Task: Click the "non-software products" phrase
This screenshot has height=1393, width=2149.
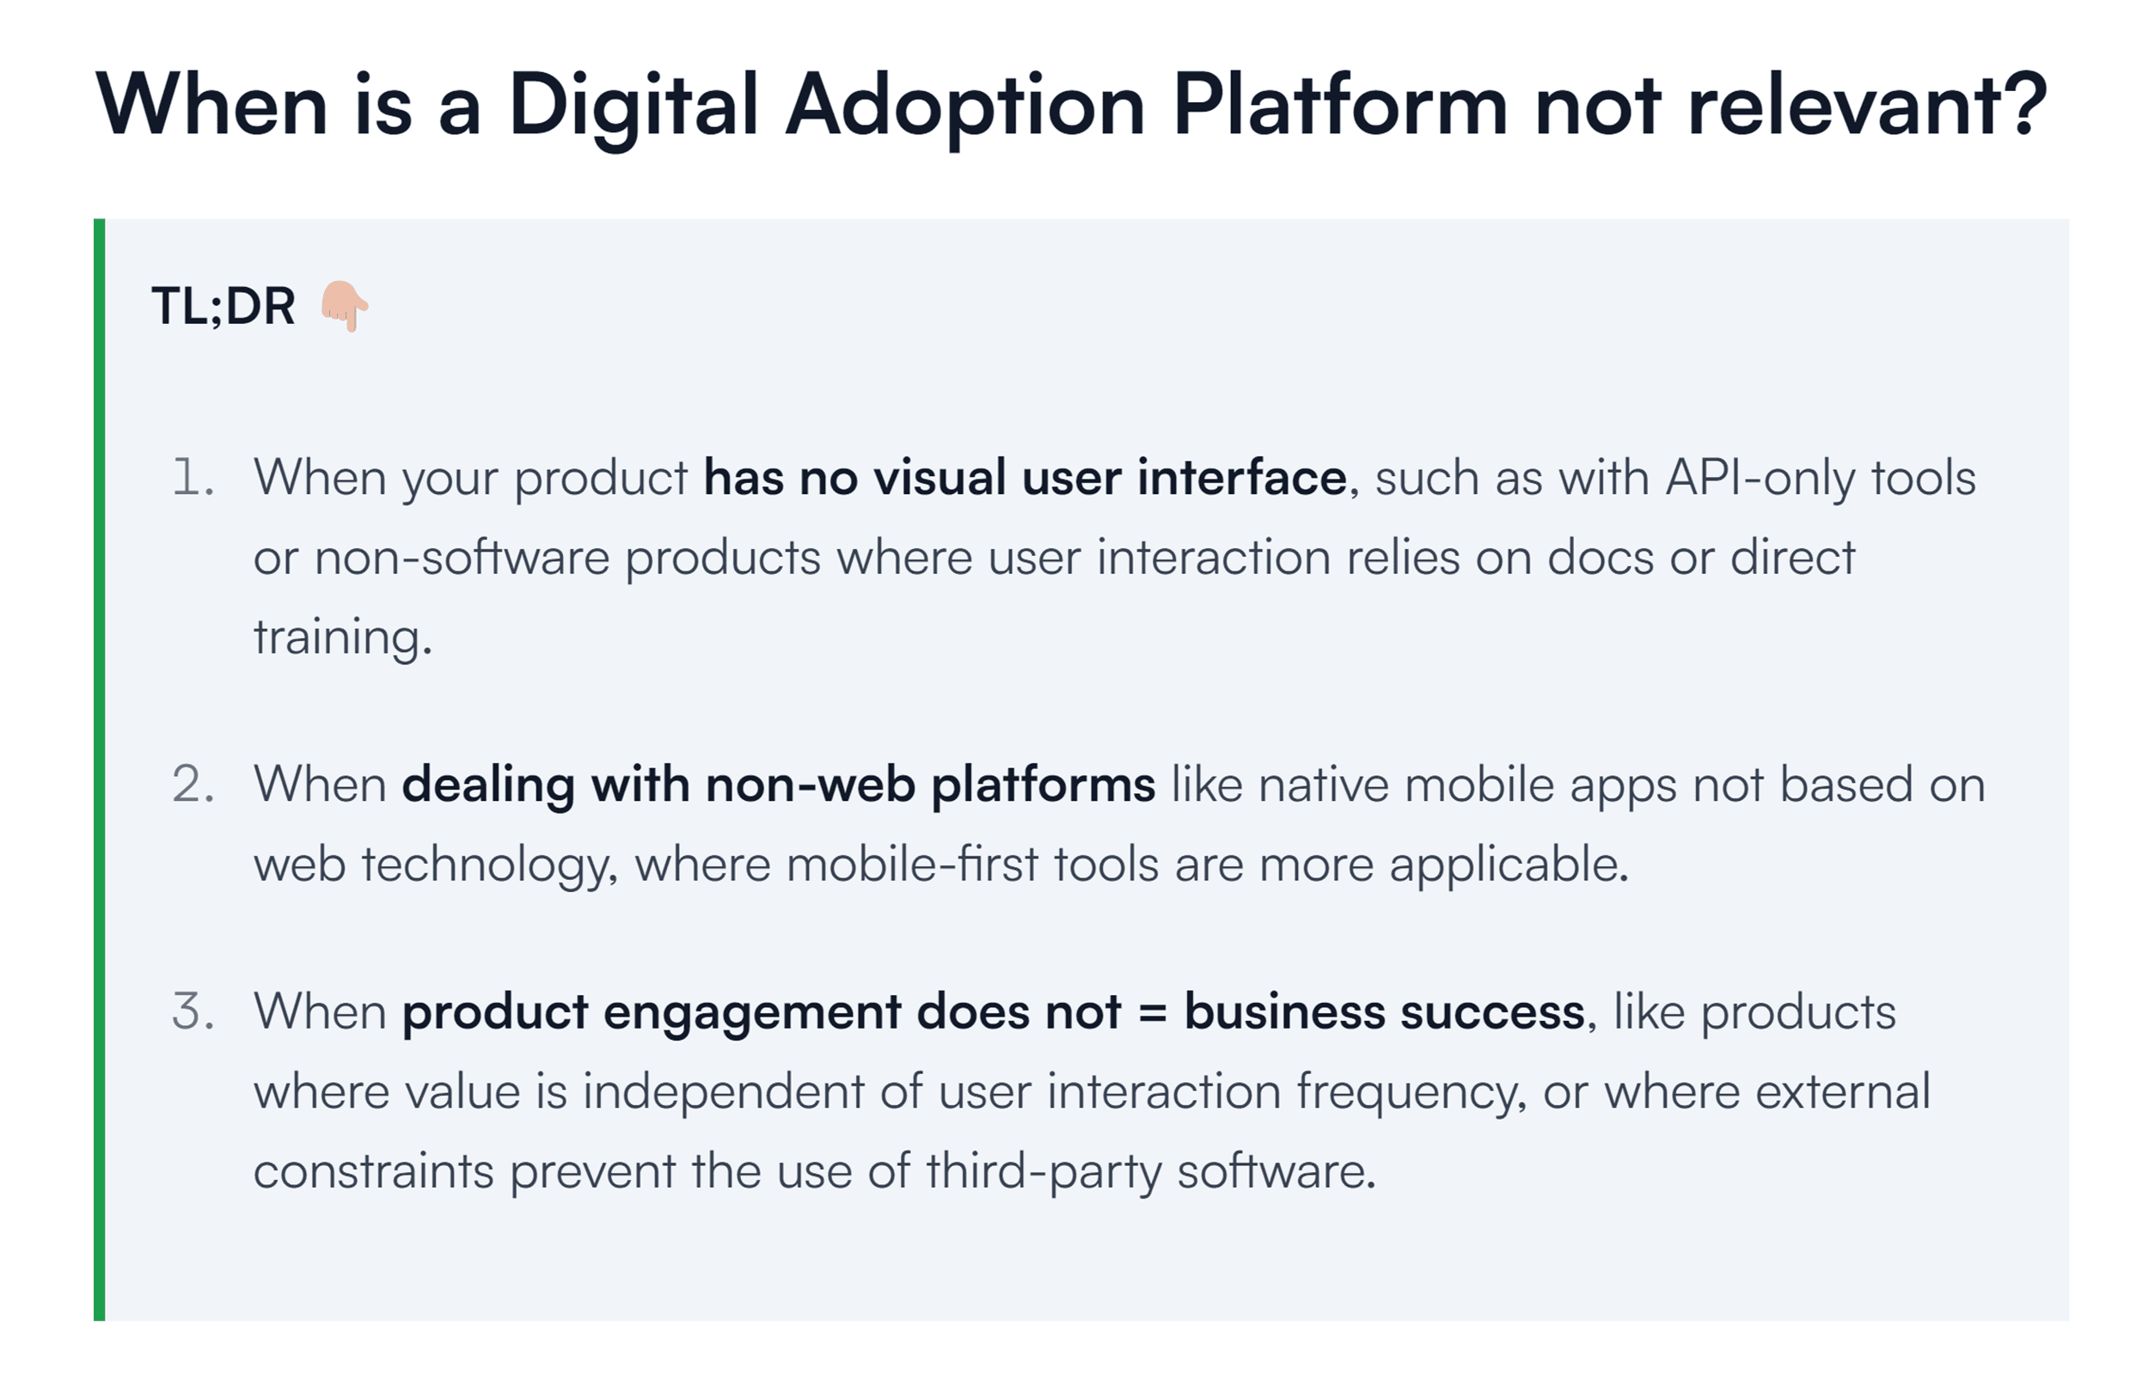Action: click(567, 557)
